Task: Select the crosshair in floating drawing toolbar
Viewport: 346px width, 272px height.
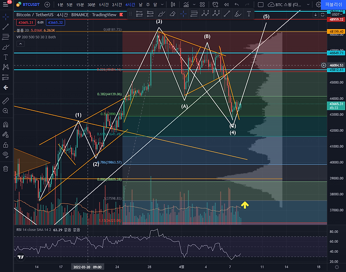Action: [183, 14]
